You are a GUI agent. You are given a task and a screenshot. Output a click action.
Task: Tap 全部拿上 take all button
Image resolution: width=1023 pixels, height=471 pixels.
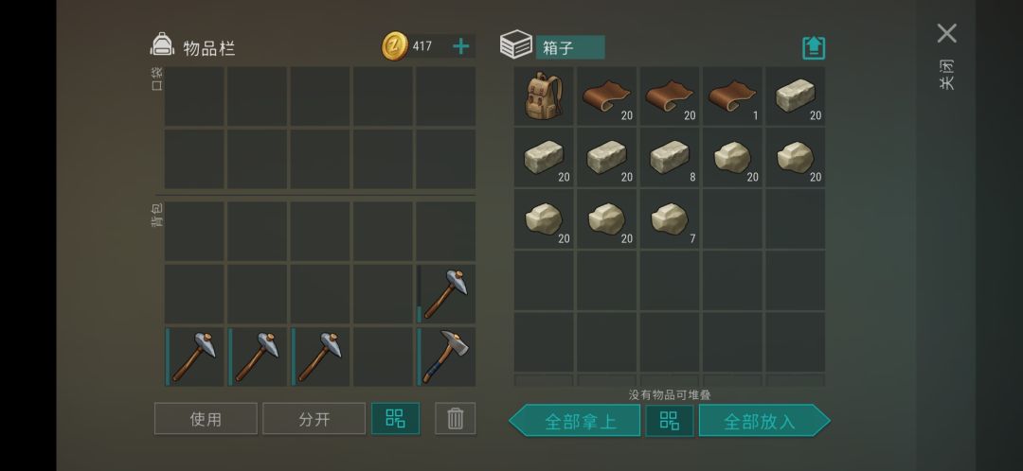575,421
